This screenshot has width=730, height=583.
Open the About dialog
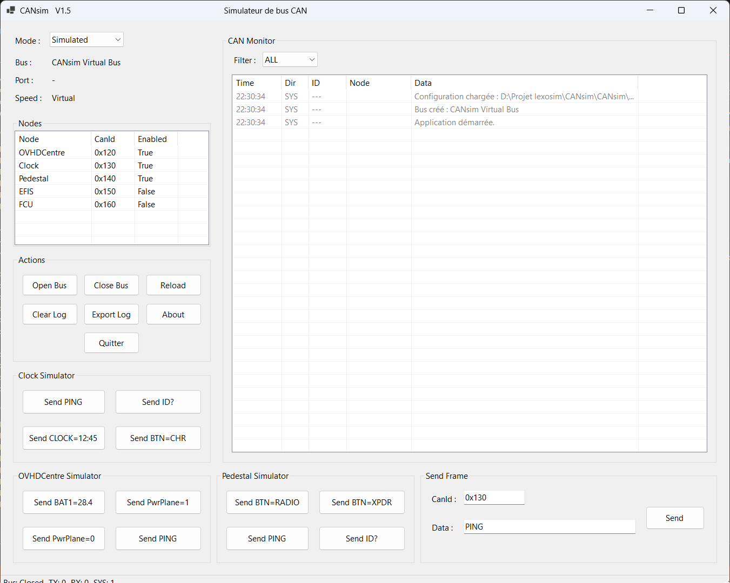click(x=173, y=315)
